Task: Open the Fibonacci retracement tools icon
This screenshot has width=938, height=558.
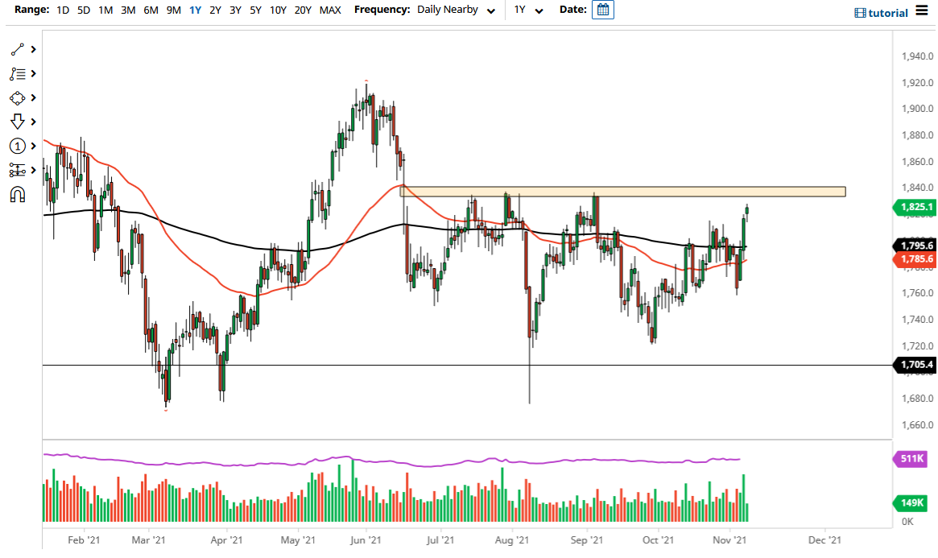Action: [18, 73]
